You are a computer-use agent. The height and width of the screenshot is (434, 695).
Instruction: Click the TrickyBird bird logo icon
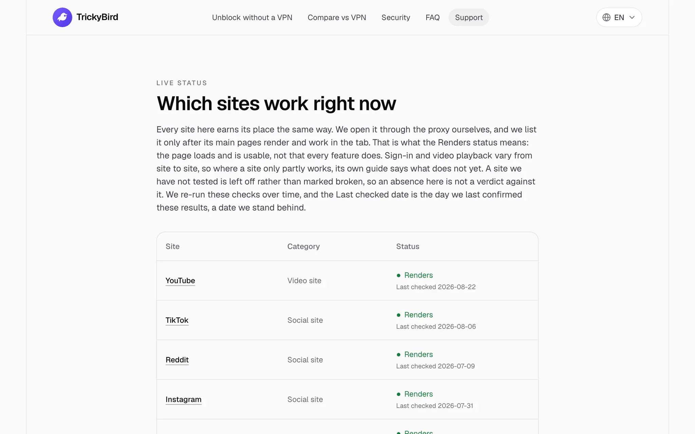coord(62,17)
